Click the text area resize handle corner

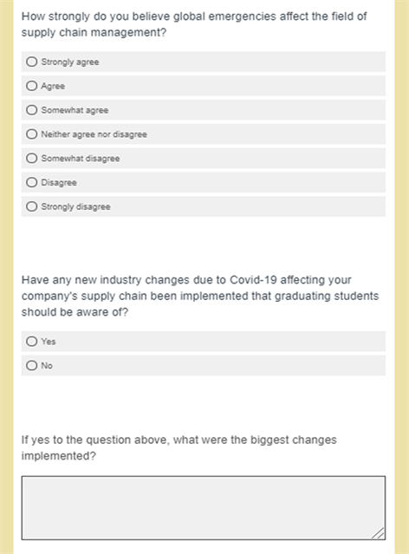[x=379, y=533]
